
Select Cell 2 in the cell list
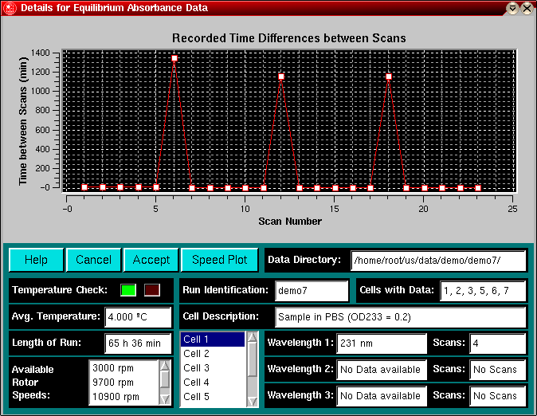point(213,354)
